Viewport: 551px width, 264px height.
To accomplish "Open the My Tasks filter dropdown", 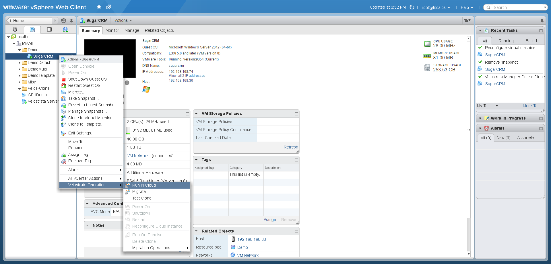I will [x=487, y=106].
